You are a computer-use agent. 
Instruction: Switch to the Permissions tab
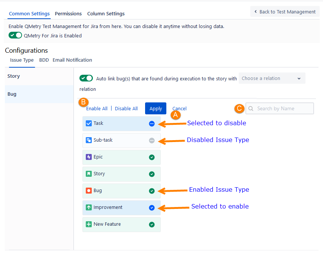point(68,13)
